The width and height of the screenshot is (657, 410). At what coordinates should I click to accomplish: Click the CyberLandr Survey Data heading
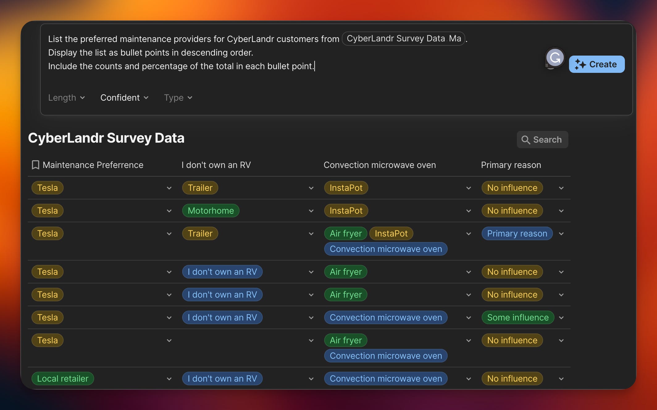[106, 138]
